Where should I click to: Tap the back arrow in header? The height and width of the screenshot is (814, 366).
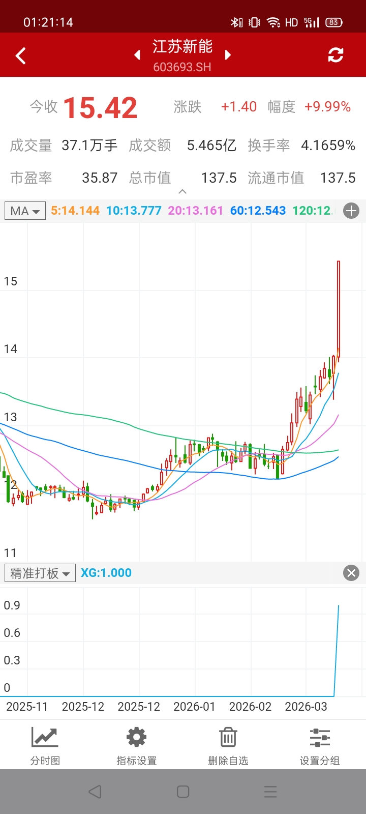[x=21, y=55]
